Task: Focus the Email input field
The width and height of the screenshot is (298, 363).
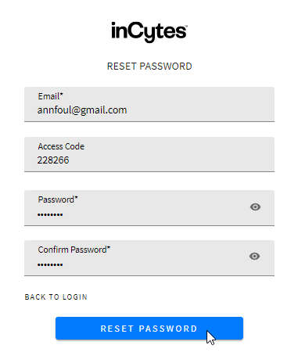Action: pyautogui.click(x=149, y=104)
